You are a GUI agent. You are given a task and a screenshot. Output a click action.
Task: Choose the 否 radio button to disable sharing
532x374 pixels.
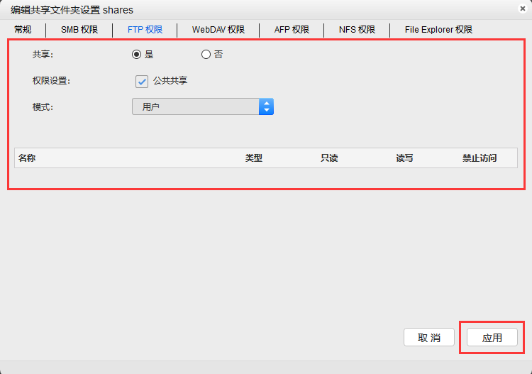(206, 54)
